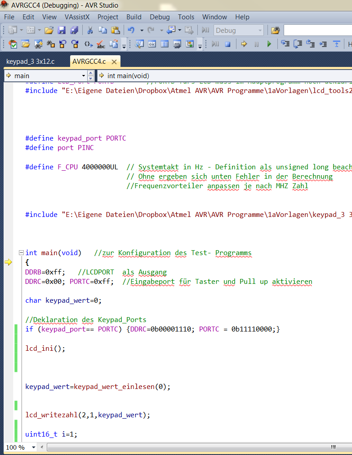Click the Break All pause icon
The height and width of the screenshot is (455, 352).
click(256, 44)
